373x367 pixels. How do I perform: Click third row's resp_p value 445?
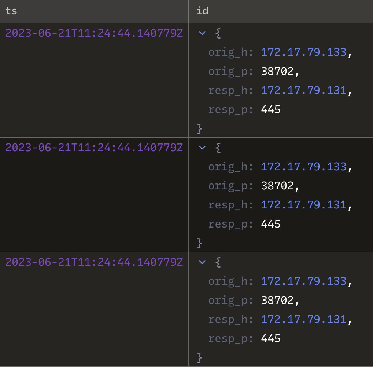click(x=270, y=338)
